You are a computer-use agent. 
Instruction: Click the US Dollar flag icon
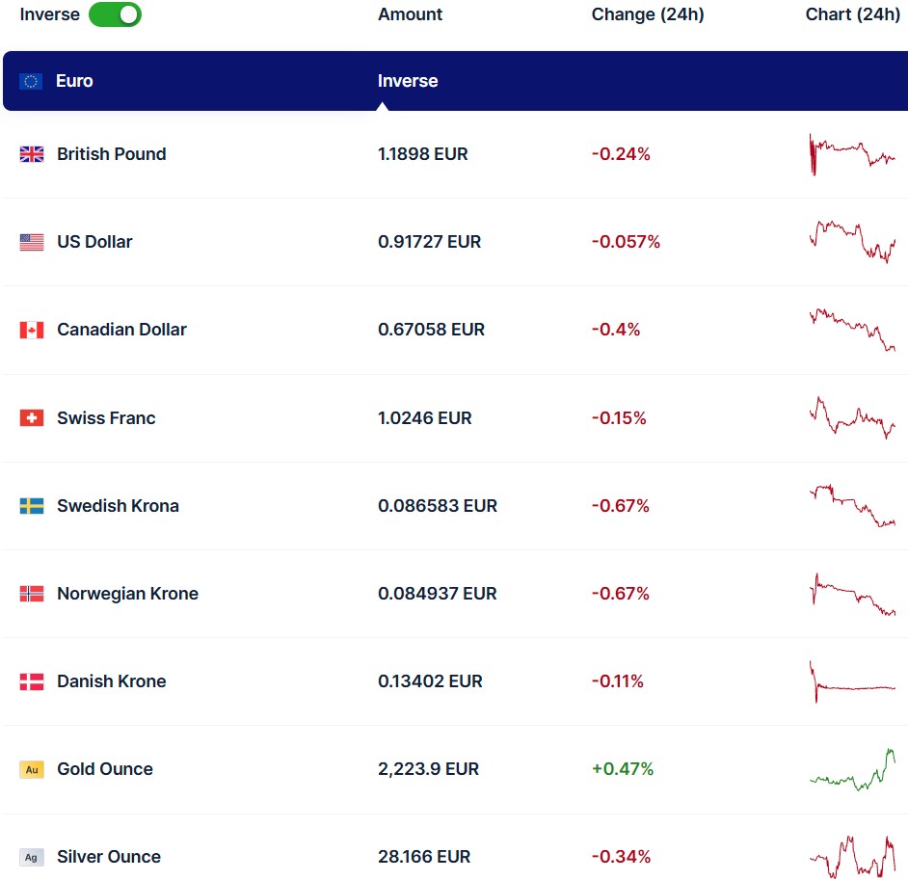pyautogui.click(x=32, y=242)
